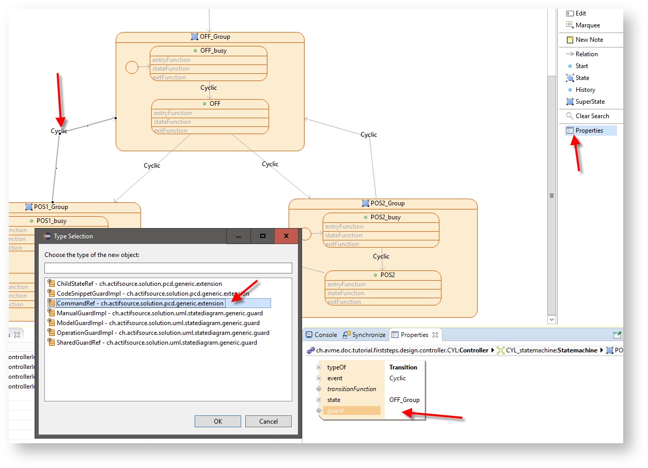The height and width of the screenshot is (468, 648).
Task: Expand the event property row
Action: (319, 378)
